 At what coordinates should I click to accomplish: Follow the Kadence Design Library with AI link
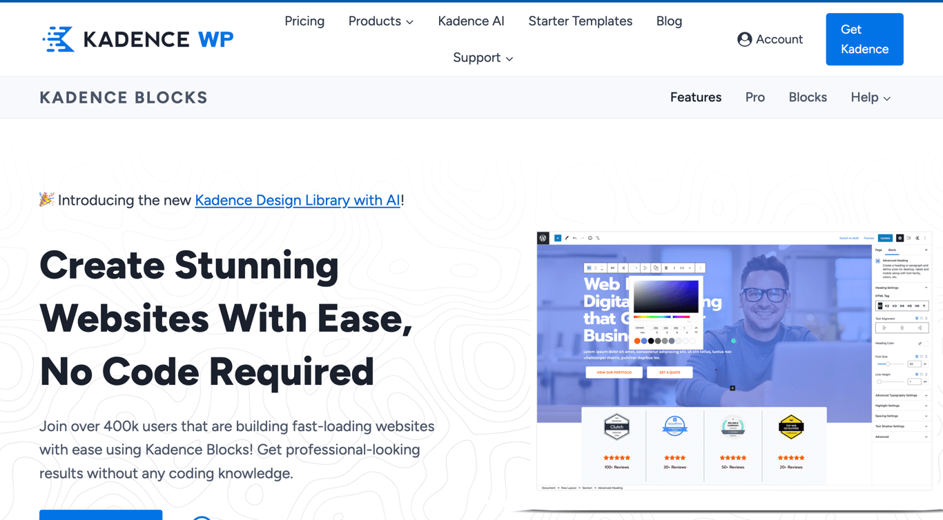[x=298, y=200]
